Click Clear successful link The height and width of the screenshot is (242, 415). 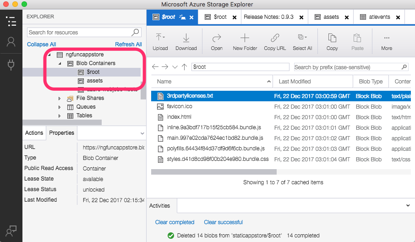(x=223, y=222)
